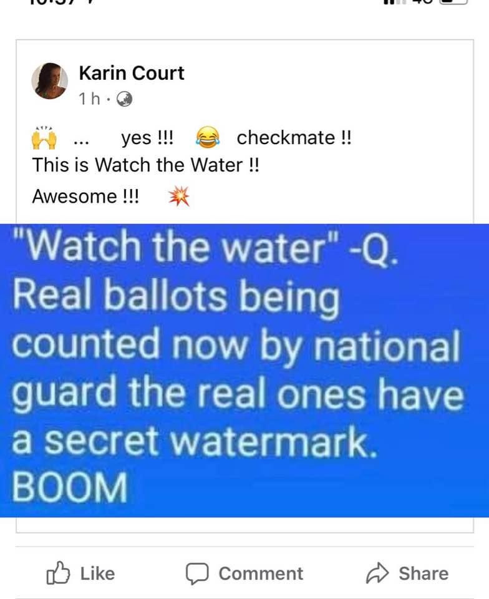
Task: Tap the signal strength bars in status bar
Action: tap(395, 2)
